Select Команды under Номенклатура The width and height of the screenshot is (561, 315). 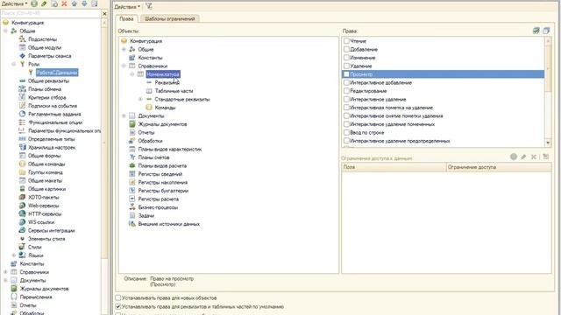[x=165, y=108]
